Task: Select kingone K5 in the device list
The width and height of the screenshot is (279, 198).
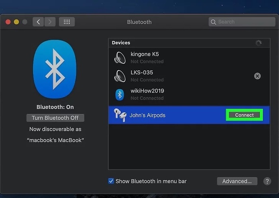Action: (189, 58)
